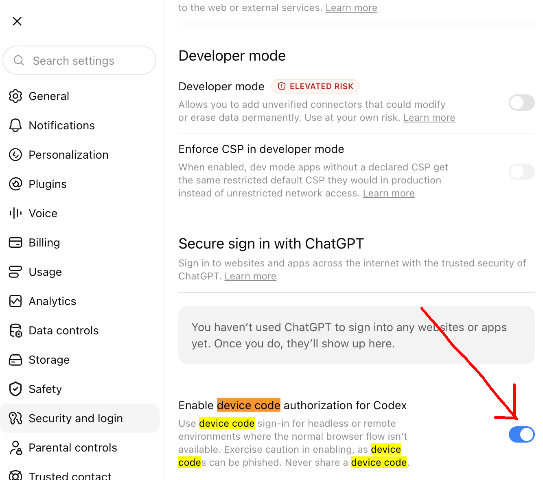Viewport: 543px width, 480px height.
Task: Click the magnifier icon in the search box
Action: [x=19, y=61]
